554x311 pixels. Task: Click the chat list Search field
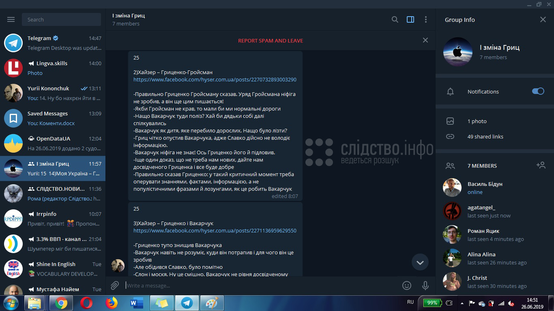[62, 19]
